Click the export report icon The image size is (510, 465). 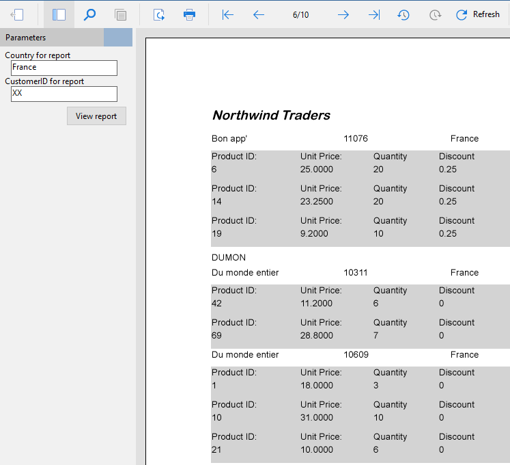(x=158, y=15)
